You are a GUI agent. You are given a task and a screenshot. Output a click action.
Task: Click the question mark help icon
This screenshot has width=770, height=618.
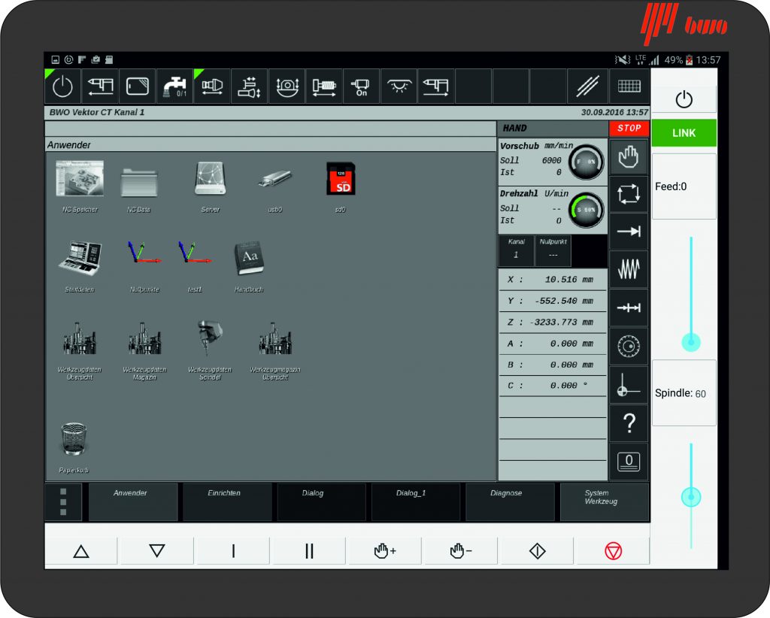click(x=628, y=425)
